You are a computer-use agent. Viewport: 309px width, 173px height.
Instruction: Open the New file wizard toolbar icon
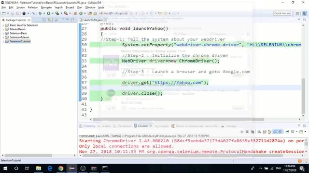click(x=4, y=13)
